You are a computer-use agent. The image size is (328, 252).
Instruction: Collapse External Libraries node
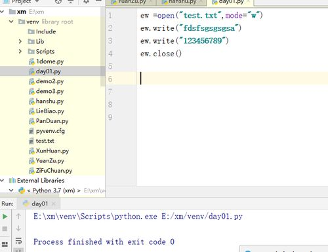[x=2, y=181]
